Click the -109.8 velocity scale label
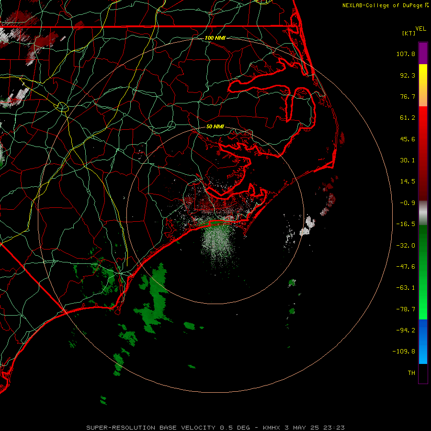The width and height of the screenshot is (431, 431). pos(404,352)
